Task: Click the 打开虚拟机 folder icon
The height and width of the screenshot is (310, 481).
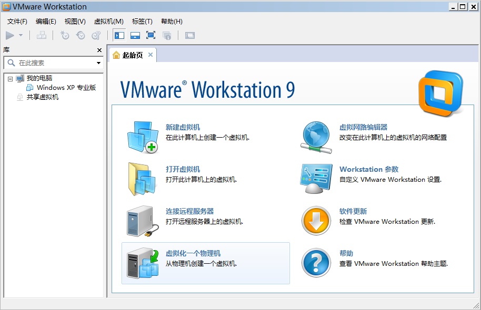Action: click(x=142, y=179)
